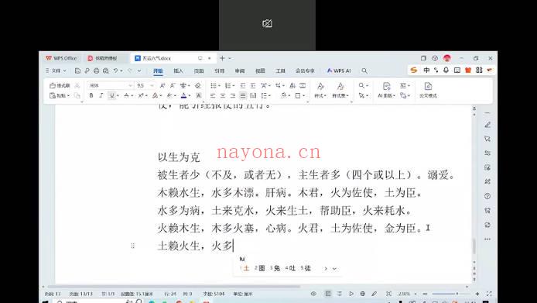537x303 pixels.
Task: Click the text highlight color pen
Action: click(x=169, y=95)
